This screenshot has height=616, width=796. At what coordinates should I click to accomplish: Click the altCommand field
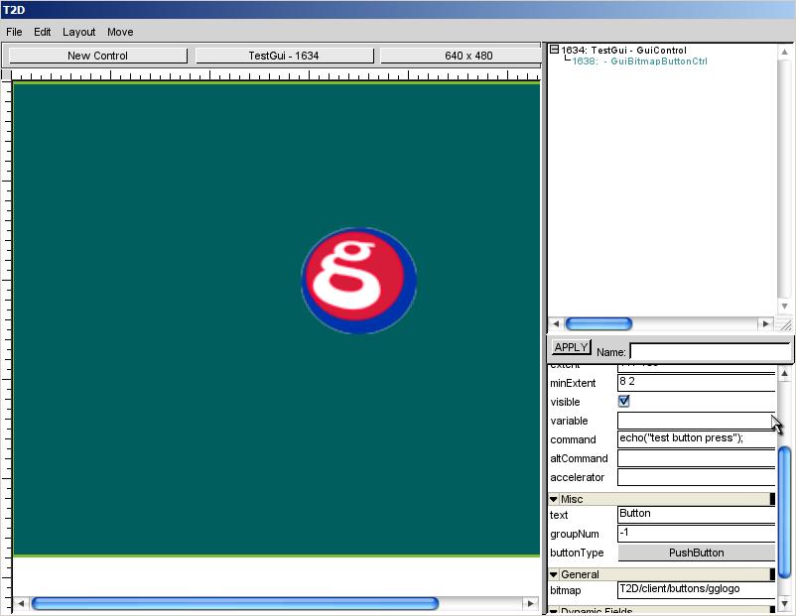(x=696, y=458)
